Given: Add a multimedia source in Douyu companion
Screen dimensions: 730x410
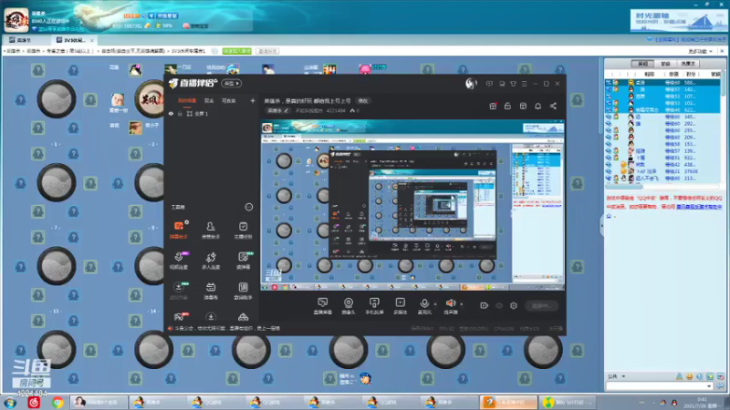Looking at the screenshot, I should (400, 306).
